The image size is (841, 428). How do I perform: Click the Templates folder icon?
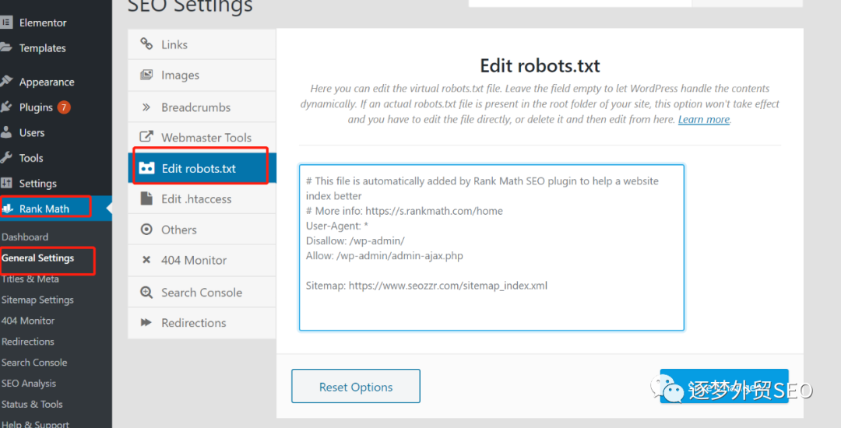tap(6, 47)
